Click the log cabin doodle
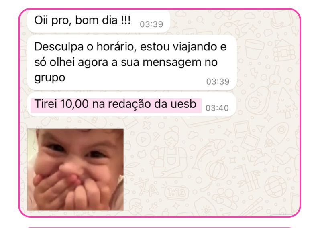Image resolution: width=320 pixels, height=228 pixels. point(284,51)
